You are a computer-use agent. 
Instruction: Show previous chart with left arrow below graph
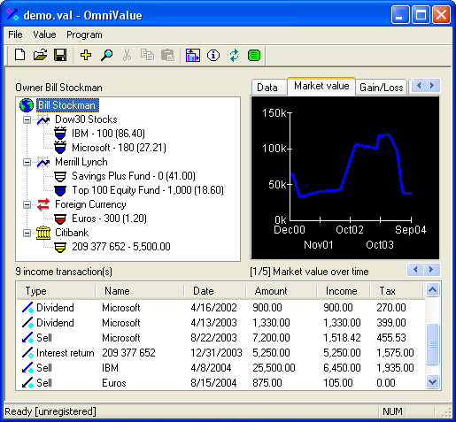tap(415, 270)
